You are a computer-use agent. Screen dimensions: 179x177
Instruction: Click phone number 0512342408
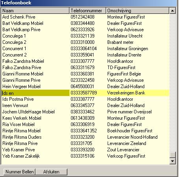(82, 17)
